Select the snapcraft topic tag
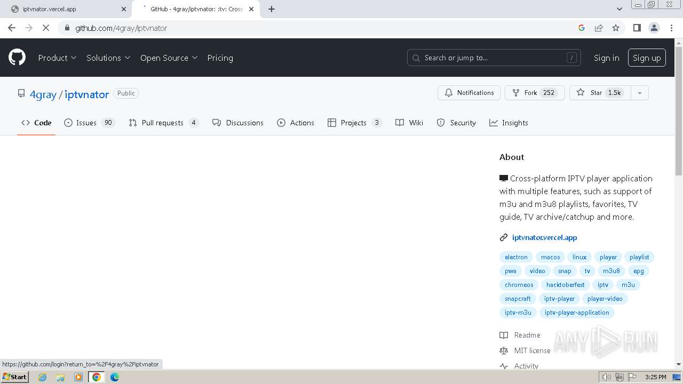683x384 pixels. click(x=518, y=299)
